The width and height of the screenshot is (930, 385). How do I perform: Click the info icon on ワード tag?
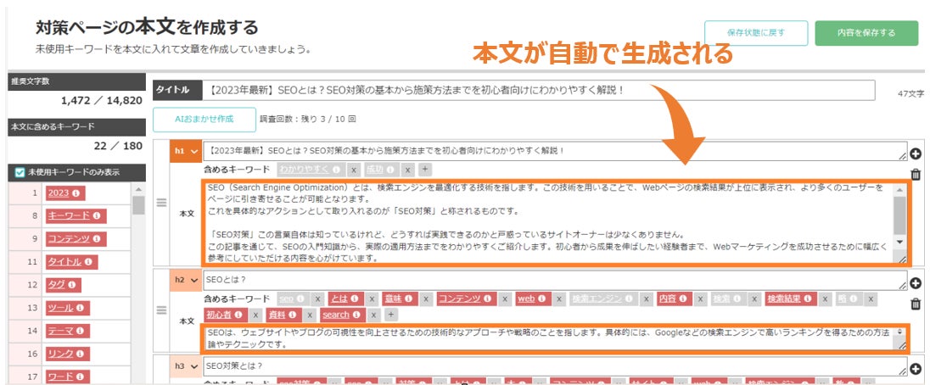point(80,377)
